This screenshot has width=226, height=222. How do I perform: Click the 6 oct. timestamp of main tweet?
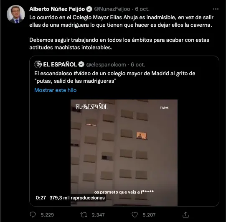click(x=142, y=9)
